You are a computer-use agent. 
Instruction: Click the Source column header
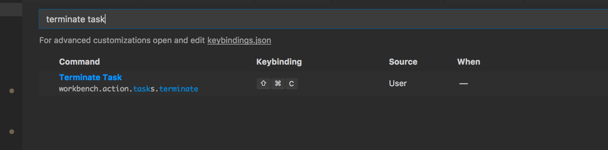coord(403,62)
